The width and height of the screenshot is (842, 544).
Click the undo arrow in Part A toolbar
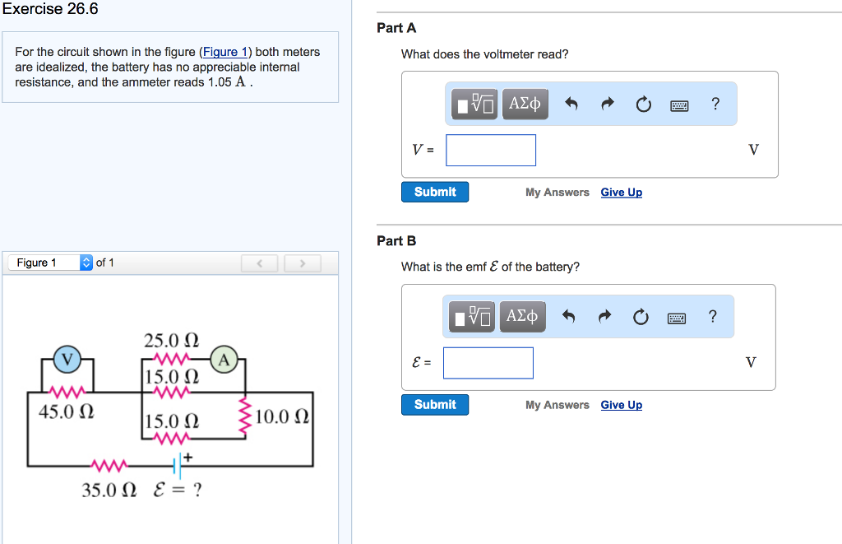click(x=572, y=104)
